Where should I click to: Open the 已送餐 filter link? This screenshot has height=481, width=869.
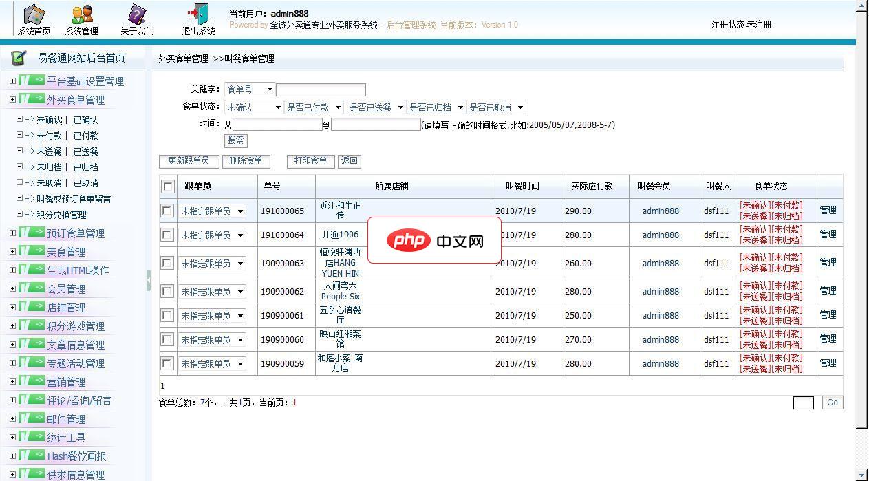[85, 151]
